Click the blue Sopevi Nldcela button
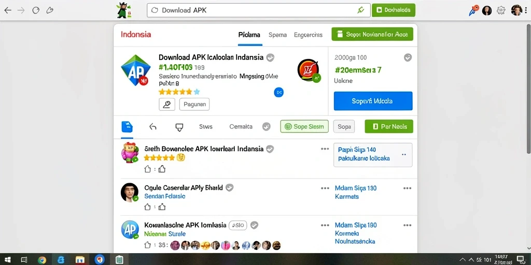The height and width of the screenshot is (265, 531). 373,101
